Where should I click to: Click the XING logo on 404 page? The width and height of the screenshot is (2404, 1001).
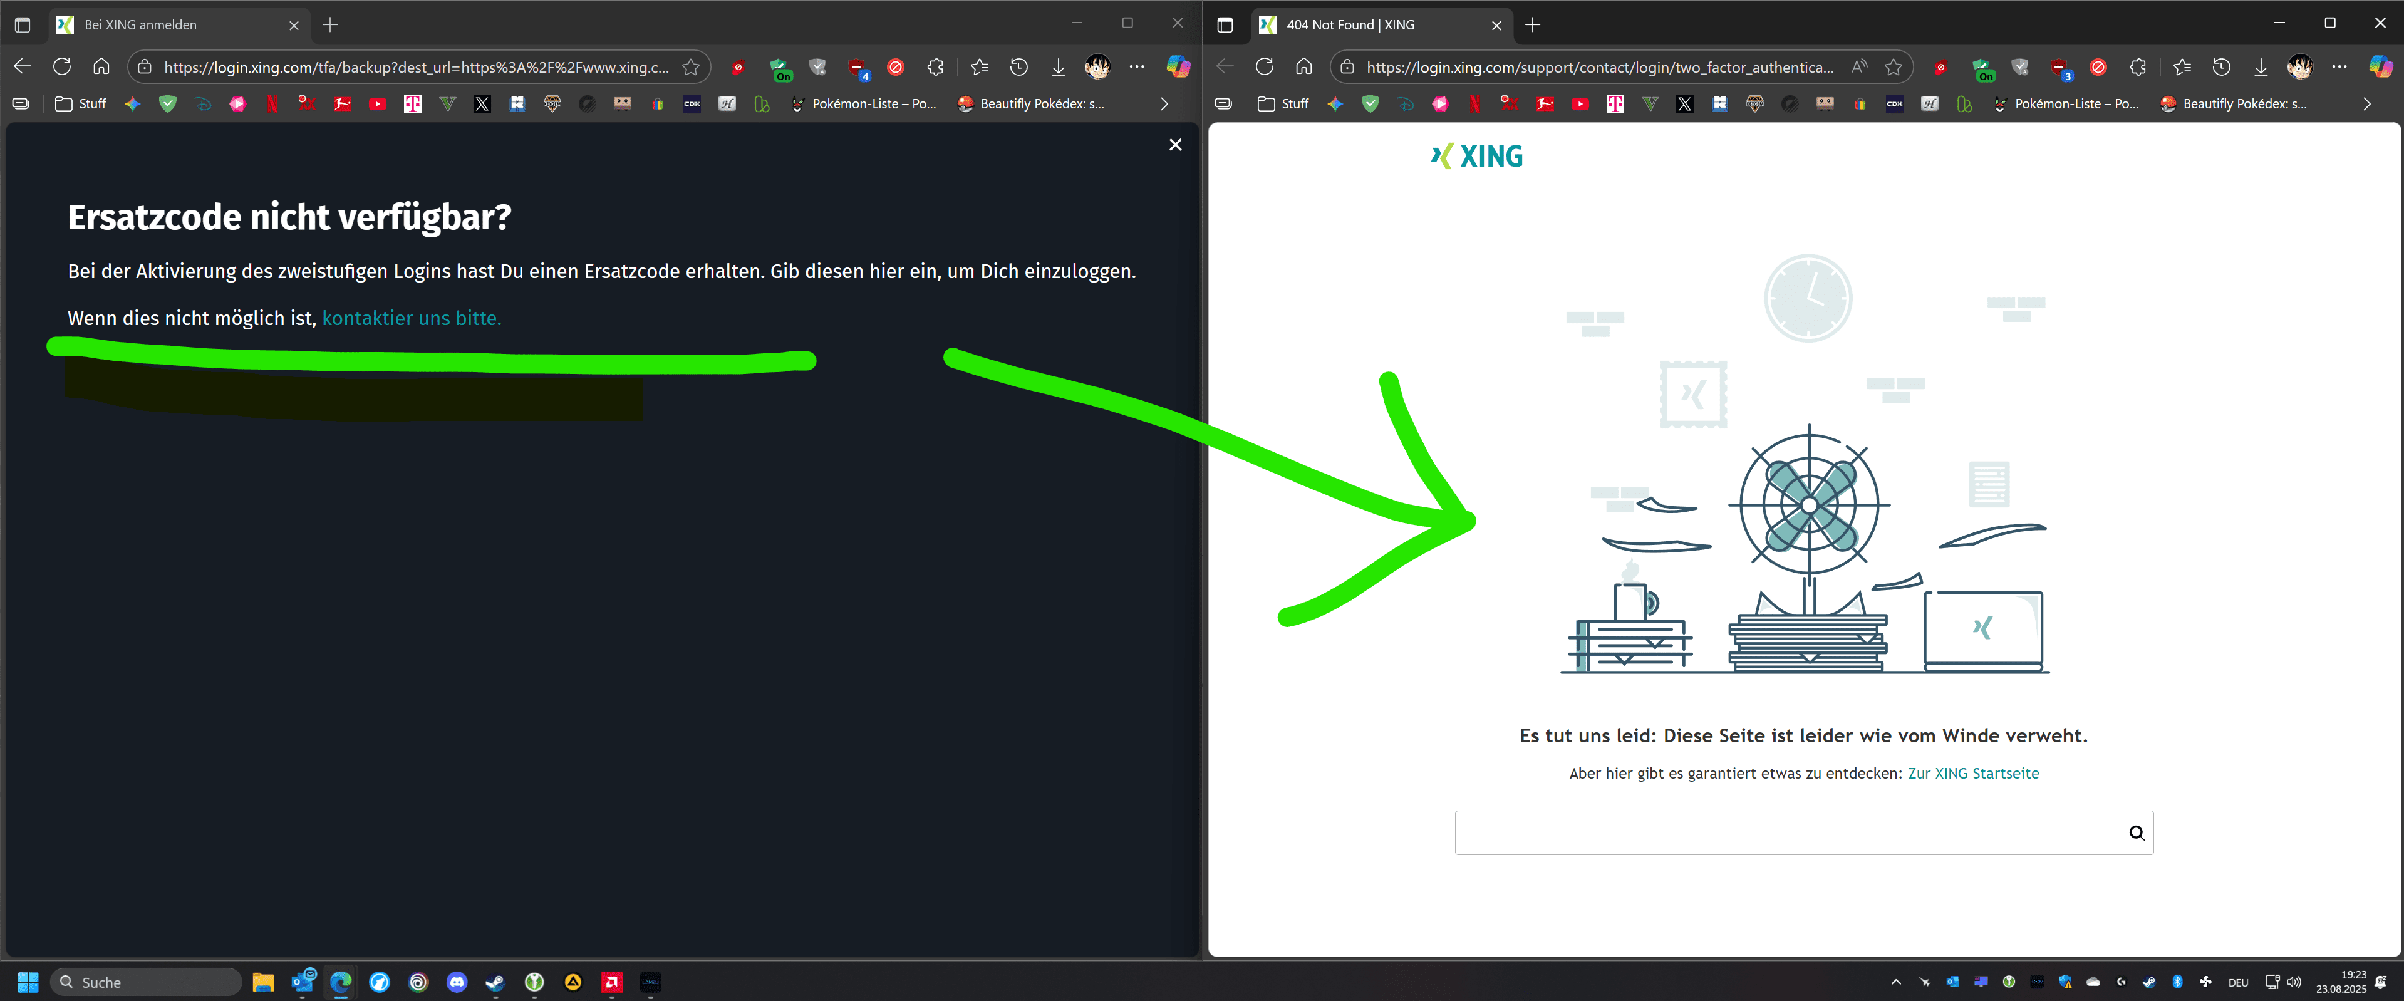pyautogui.click(x=1476, y=156)
